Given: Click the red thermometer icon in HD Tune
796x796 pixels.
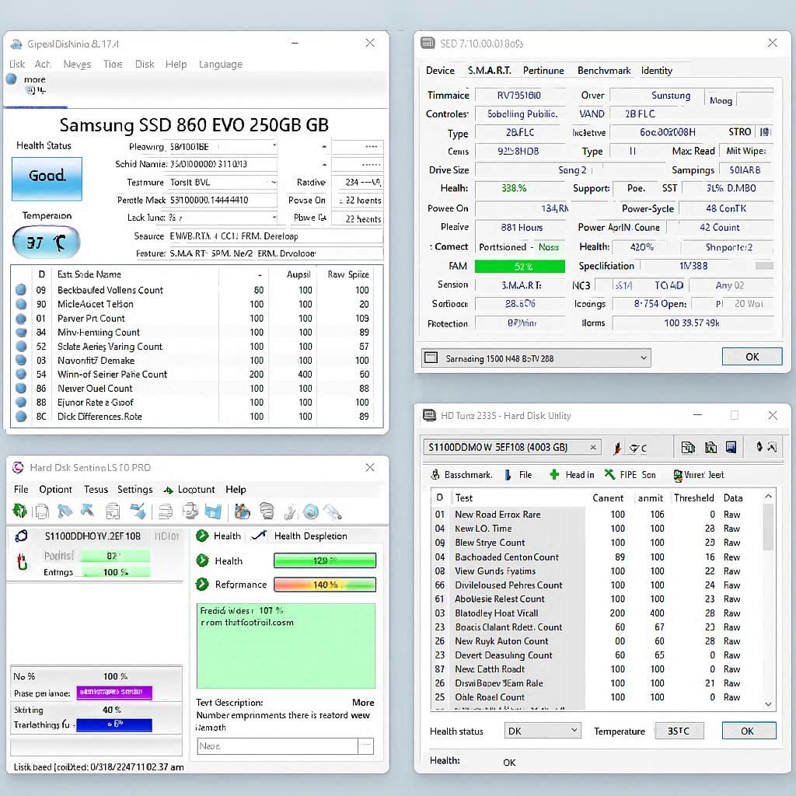Looking at the screenshot, I should click(617, 448).
